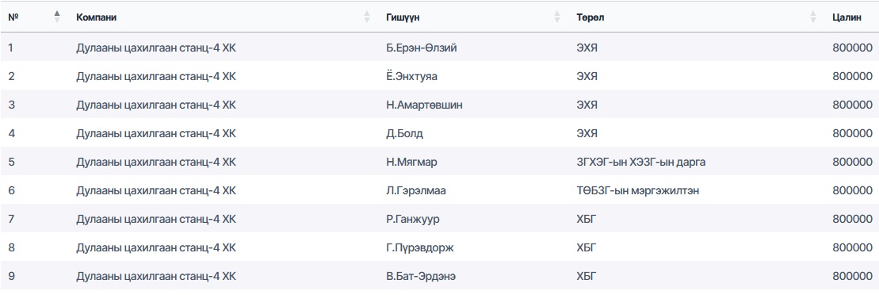879x295 pixels.
Task: Select ЗГХЭГ-ын ХЭЗГ-ын дарга type cell
Action: (640, 162)
